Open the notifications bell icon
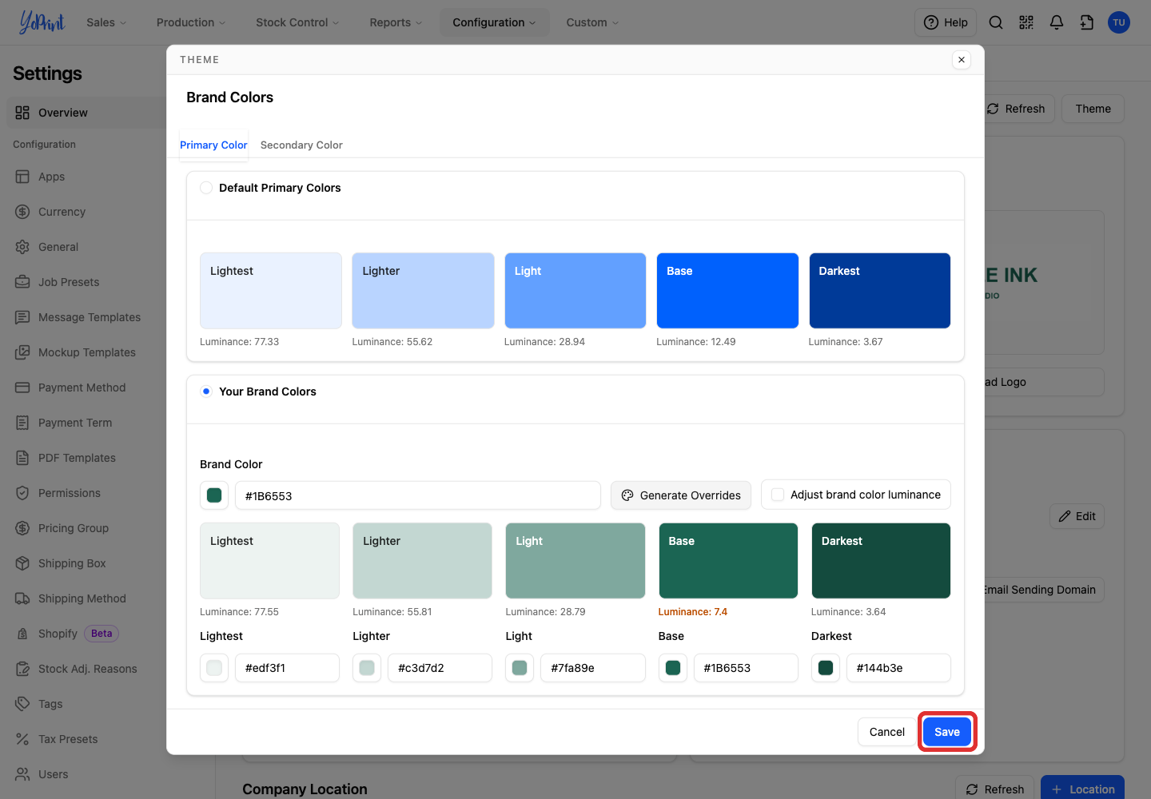The image size is (1151, 799). tap(1057, 22)
